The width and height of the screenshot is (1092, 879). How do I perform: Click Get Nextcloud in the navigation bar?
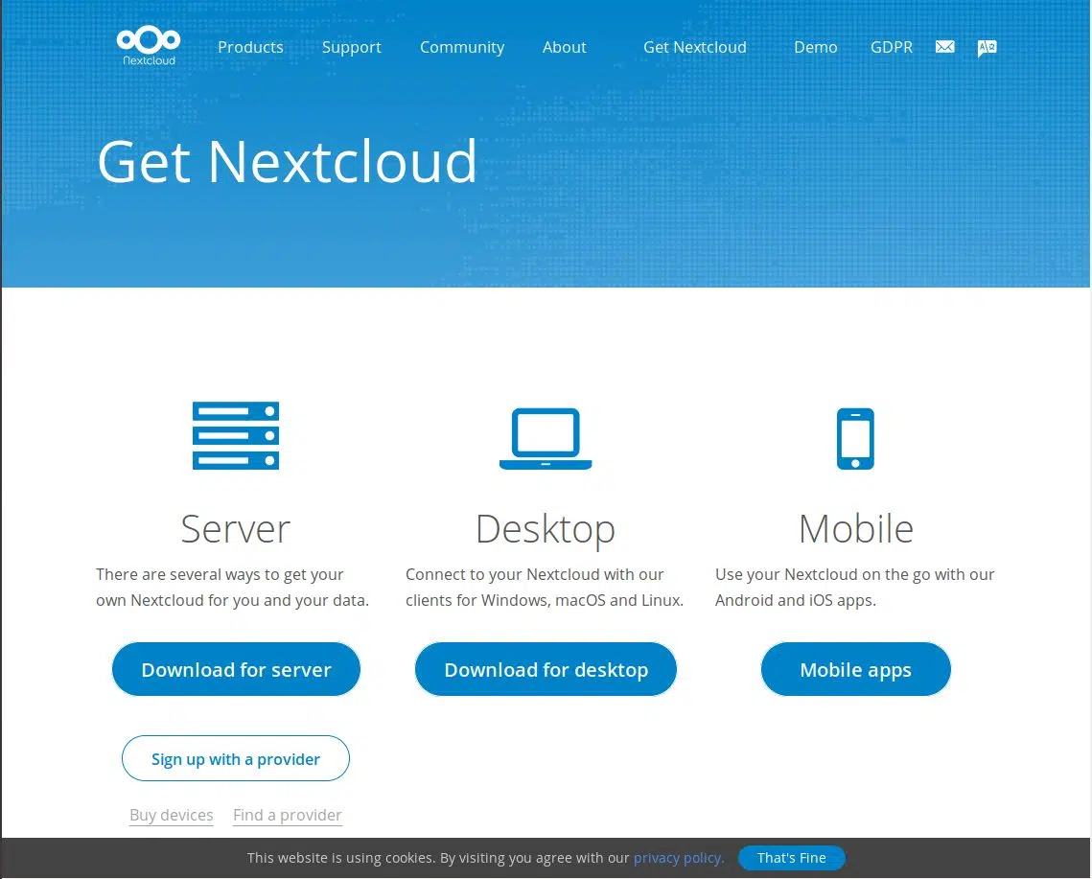[x=695, y=47]
